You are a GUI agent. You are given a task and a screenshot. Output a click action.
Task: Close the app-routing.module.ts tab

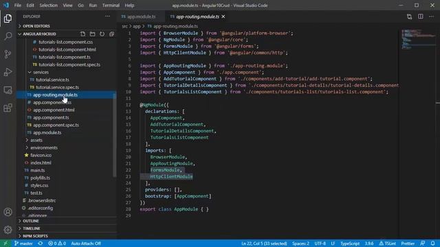[223, 16]
